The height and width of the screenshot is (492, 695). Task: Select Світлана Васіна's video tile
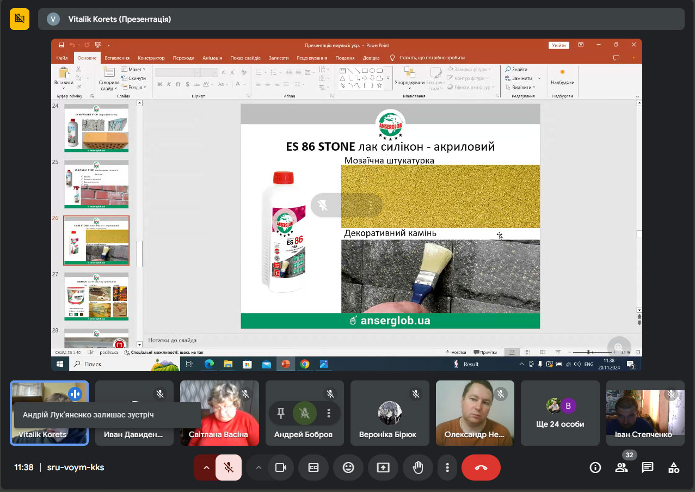(220, 413)
